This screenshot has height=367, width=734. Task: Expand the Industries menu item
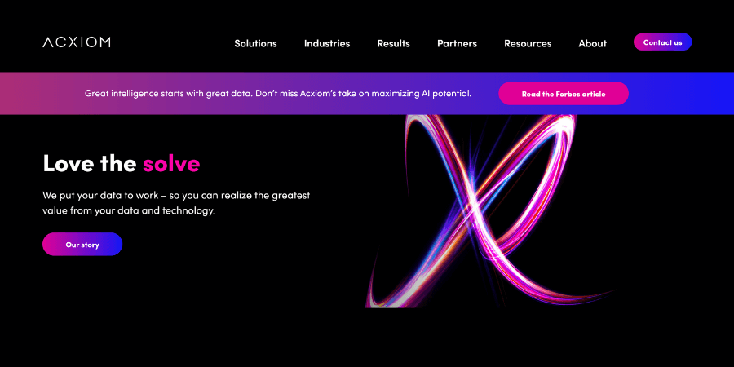326,43
